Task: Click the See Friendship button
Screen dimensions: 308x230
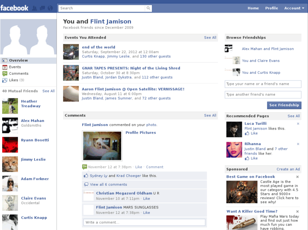Action: click(284, 105)
